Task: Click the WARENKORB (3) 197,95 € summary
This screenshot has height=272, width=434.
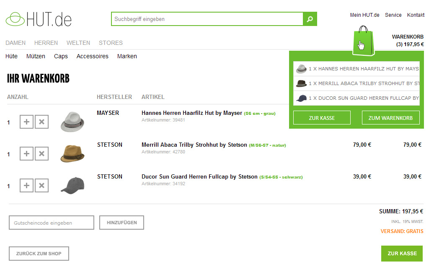Action: (408, 40)
